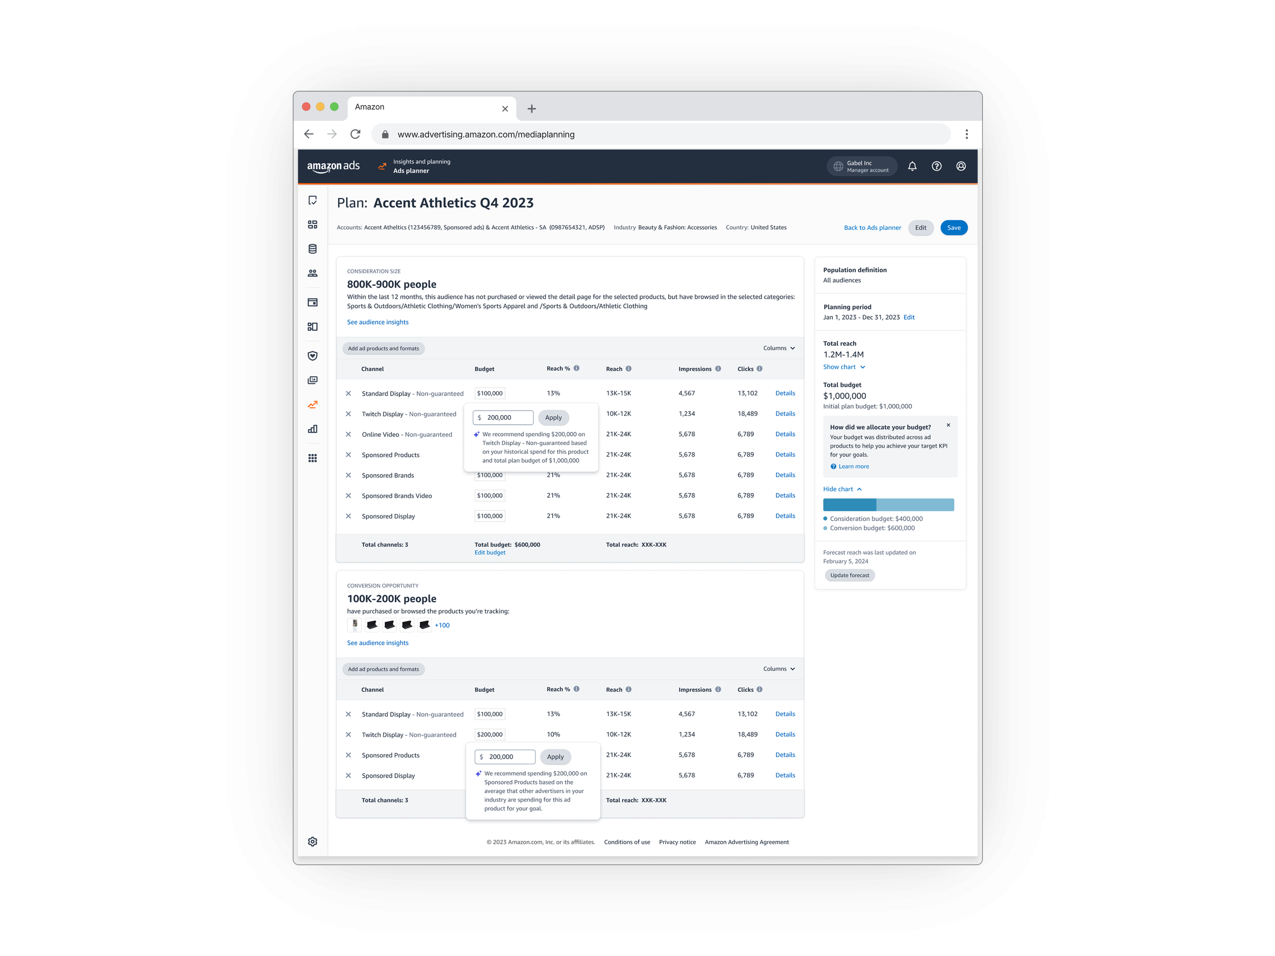Click the shield icon in sidebar

(313, 355)
